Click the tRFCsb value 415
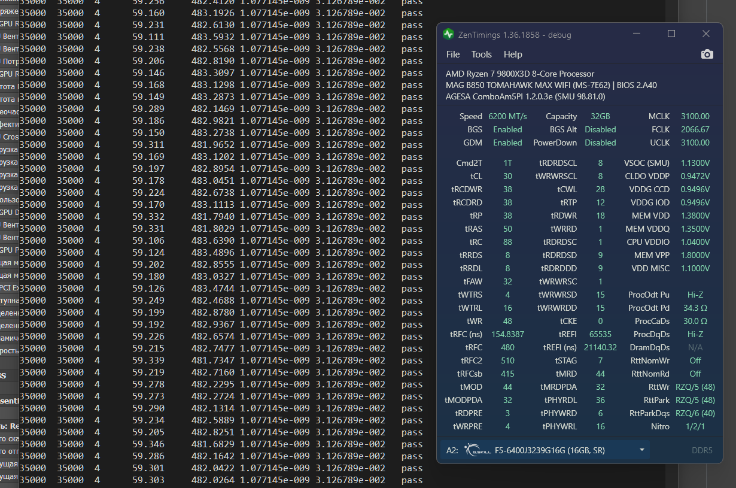 click(507, 374)
